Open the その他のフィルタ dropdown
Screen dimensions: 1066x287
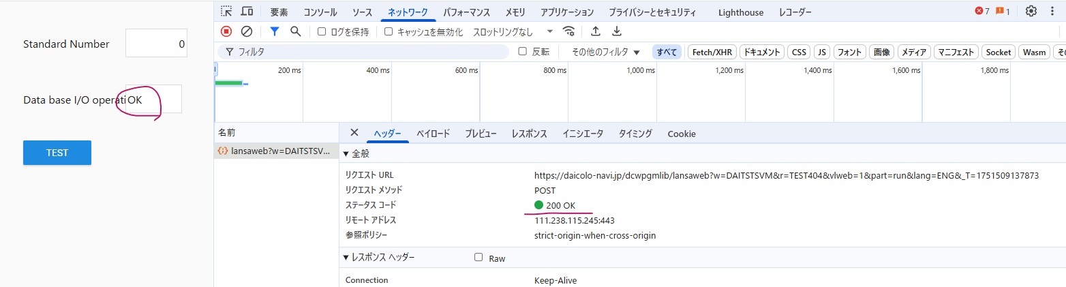606,52
